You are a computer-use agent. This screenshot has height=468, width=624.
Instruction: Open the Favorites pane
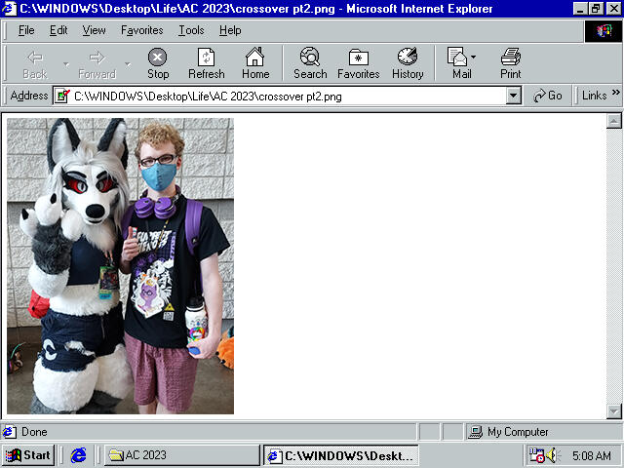(359, 63)
